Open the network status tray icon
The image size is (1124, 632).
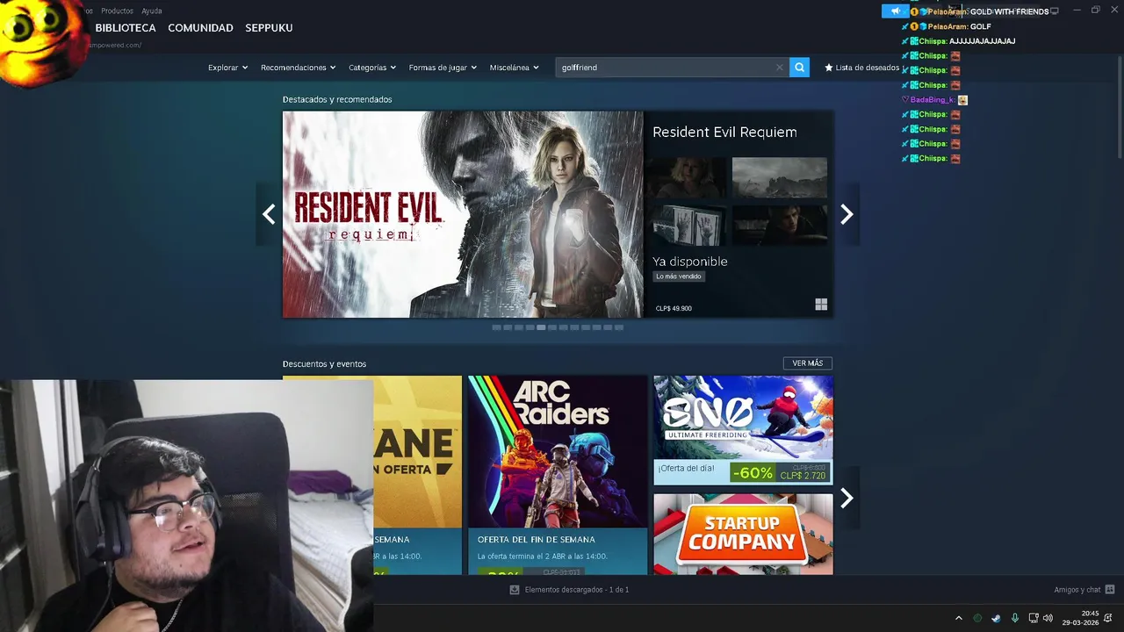pos(1034,618)
